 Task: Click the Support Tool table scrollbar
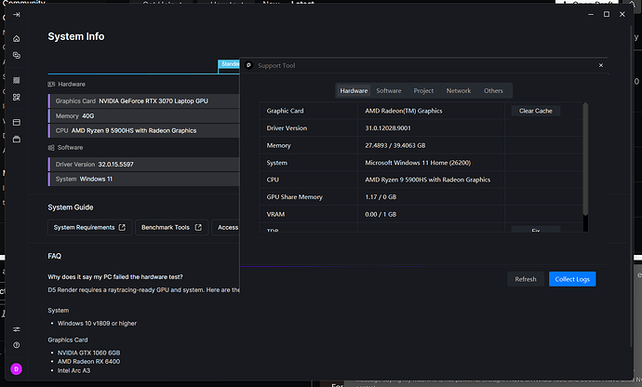585,159
